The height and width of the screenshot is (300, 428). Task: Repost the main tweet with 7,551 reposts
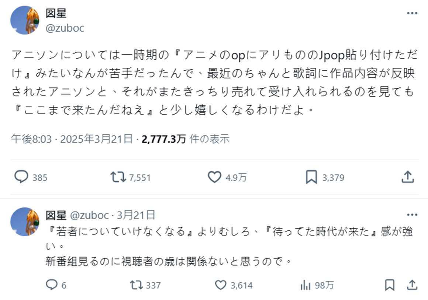(x=118, y=177)
